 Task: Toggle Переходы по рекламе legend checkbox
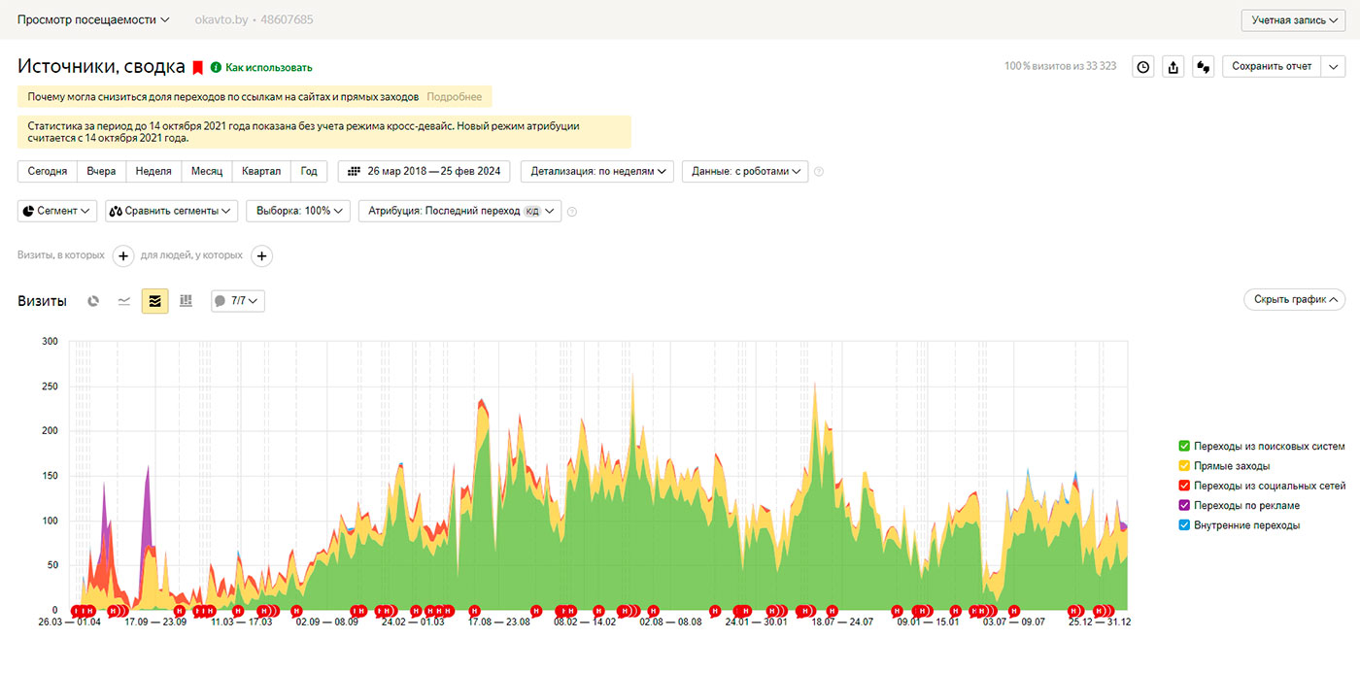(1184, 505)
